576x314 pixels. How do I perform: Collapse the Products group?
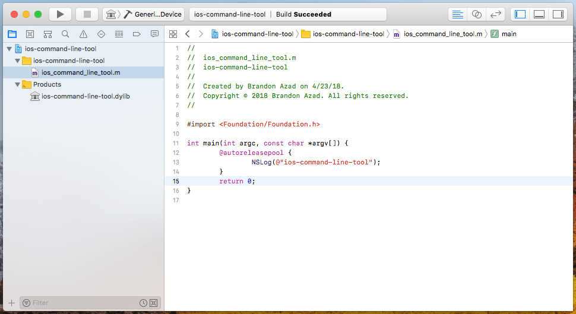pos(17,84)
